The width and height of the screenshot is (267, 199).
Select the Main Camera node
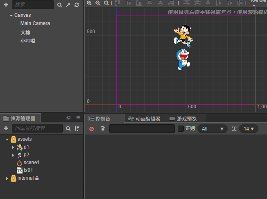point(35,23)
